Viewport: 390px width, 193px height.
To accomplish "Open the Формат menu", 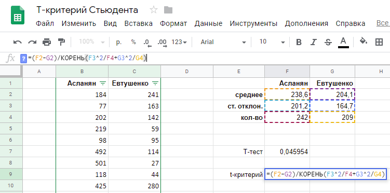I will pyautogui.click(x=173, y=23).
